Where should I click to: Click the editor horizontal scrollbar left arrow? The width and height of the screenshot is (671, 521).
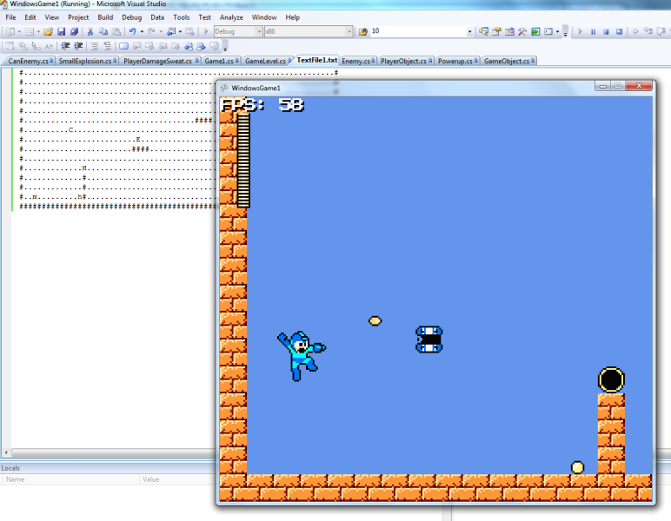point(6,452)
